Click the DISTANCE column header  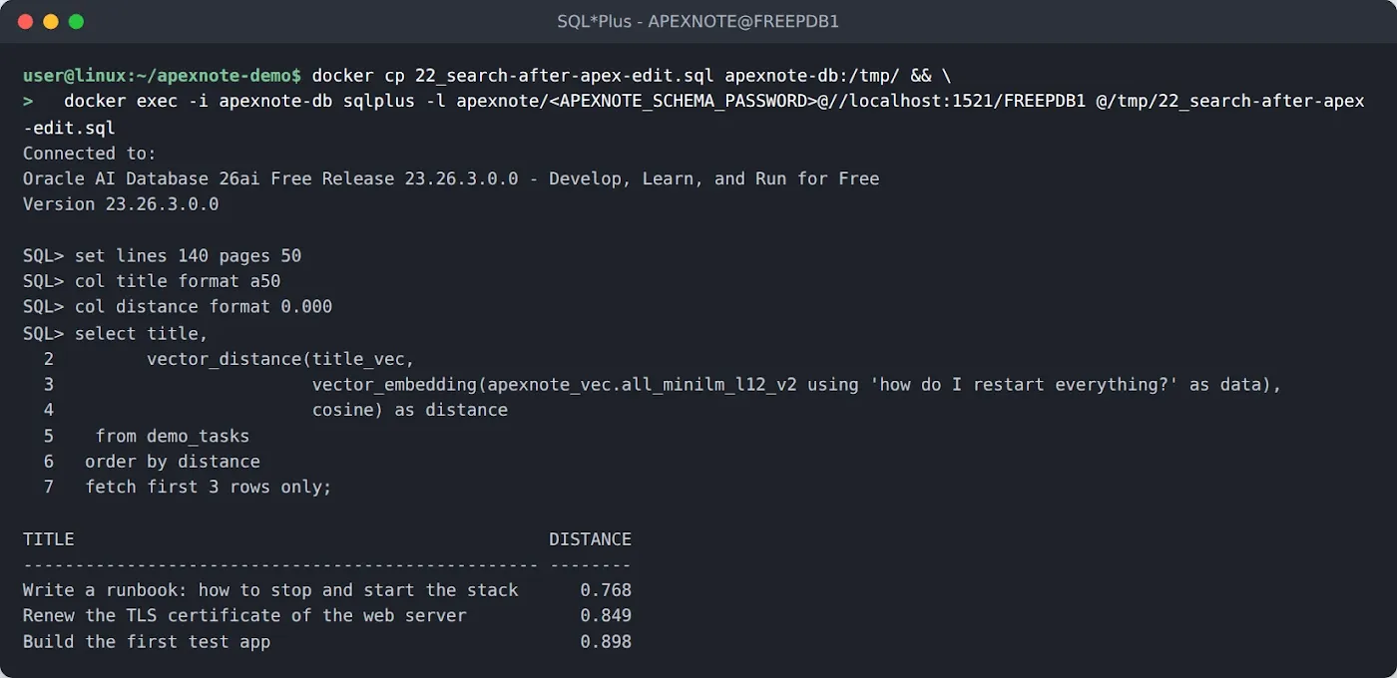click(x=591, y=539)
